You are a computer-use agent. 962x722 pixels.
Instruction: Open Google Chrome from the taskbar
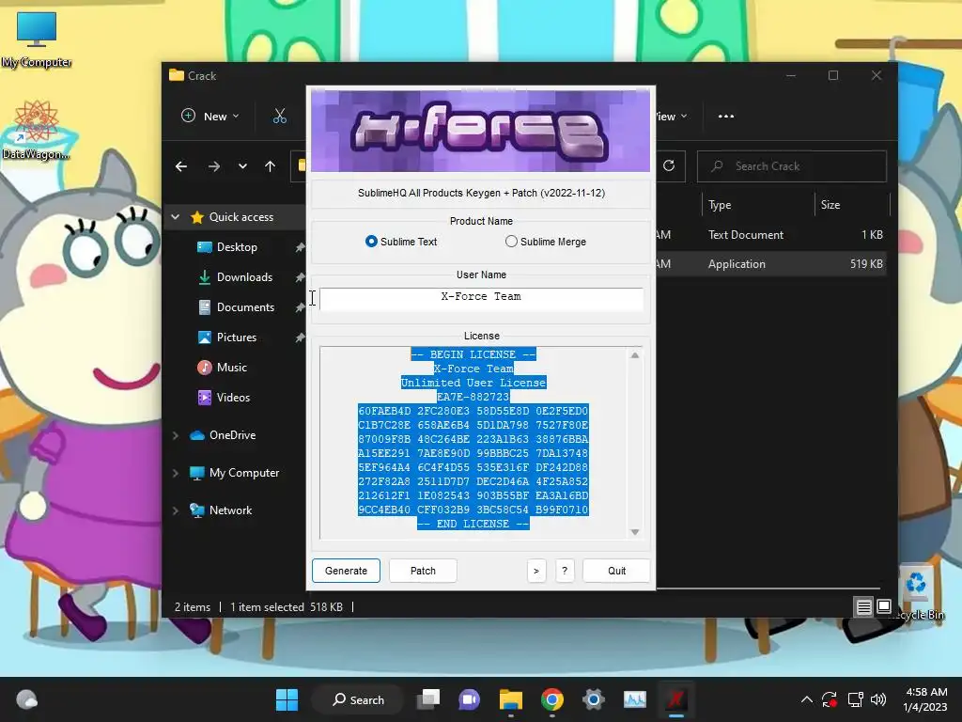[x=552, y=699]
